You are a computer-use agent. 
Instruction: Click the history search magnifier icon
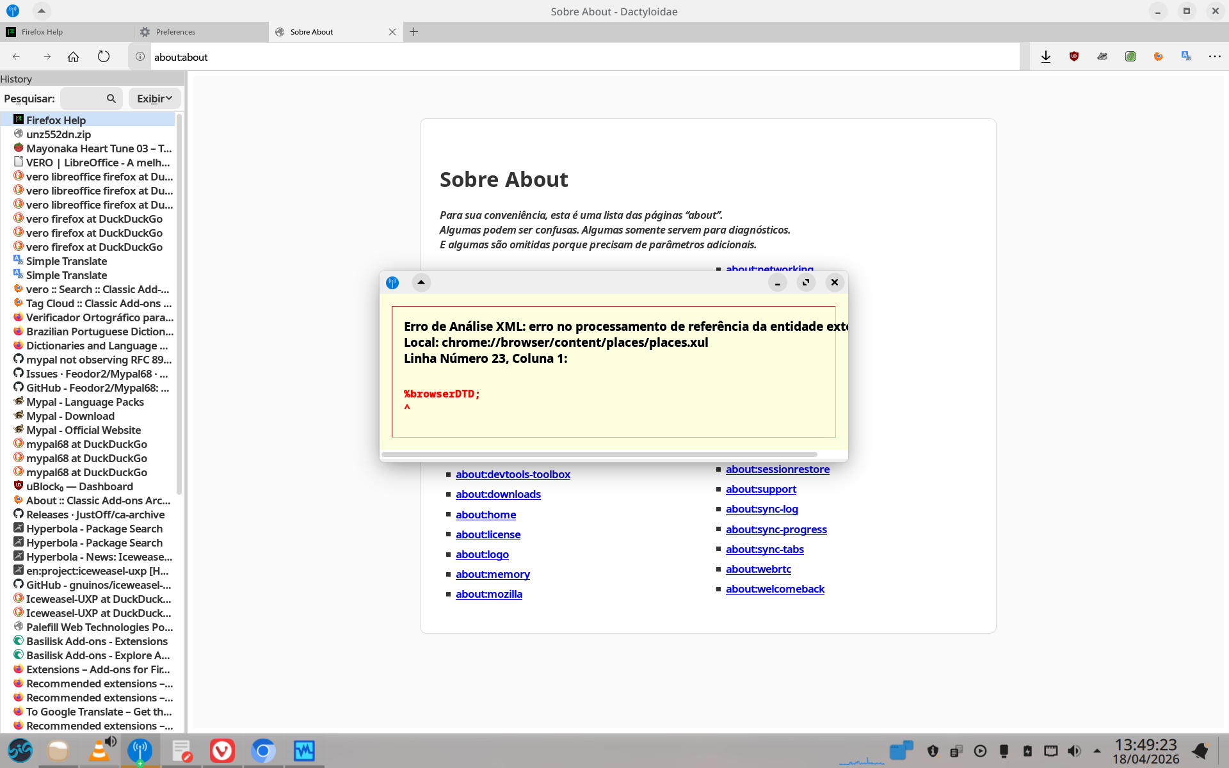(x=111, y=99)
